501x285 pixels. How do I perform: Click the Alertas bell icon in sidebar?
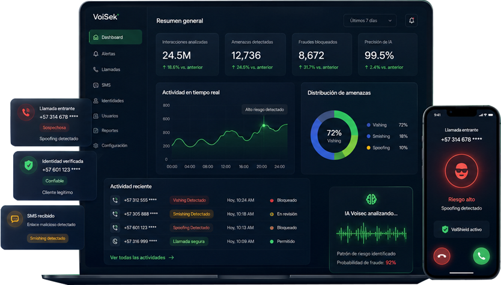pyautogui.click(x=96, y=53)
